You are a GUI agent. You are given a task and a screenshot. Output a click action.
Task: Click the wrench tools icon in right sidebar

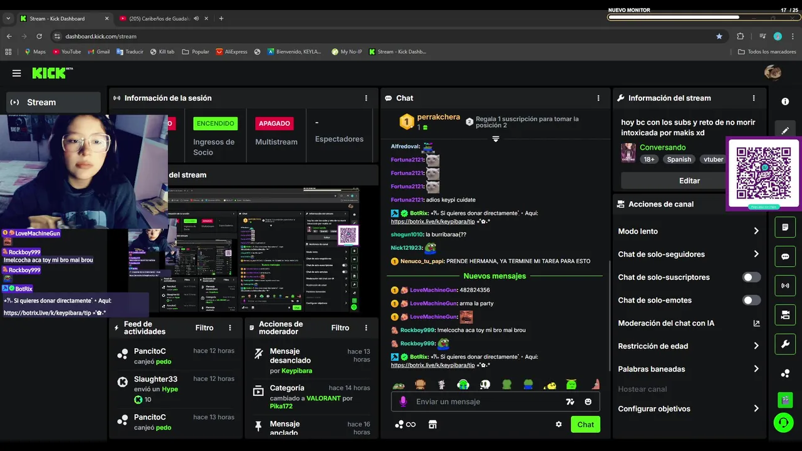click(x=785, y=344)
